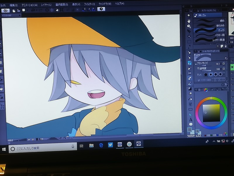The height and width of the screenshot is (176, 234).
Task: Duplicate sub tool copy icon
Action: click(x=222, y=46)
